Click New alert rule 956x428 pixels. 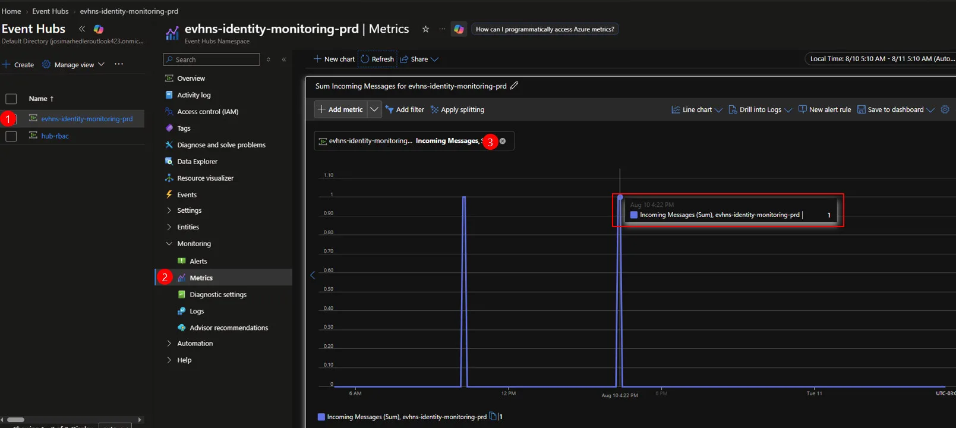[825, 109]
